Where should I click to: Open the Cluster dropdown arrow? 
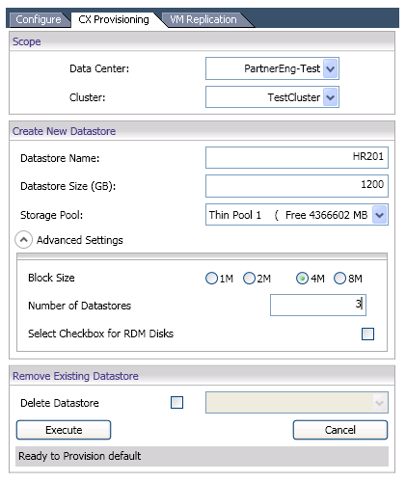(330, 96)
